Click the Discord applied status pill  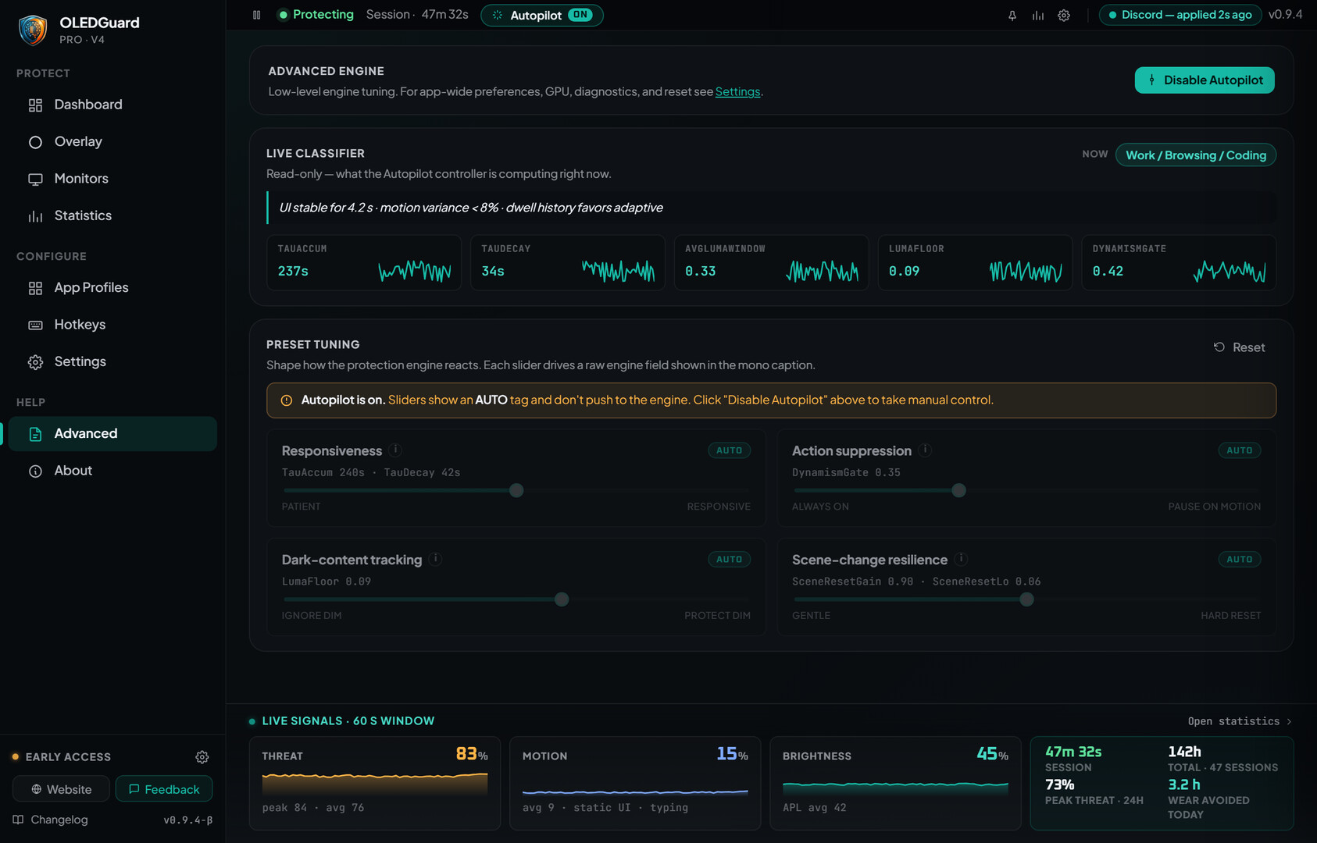point(1180,15)
